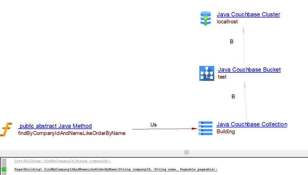Screen dimensions: 308x175
Task: Click the green marker in code gutter
Action: click(x=4, y=169)
